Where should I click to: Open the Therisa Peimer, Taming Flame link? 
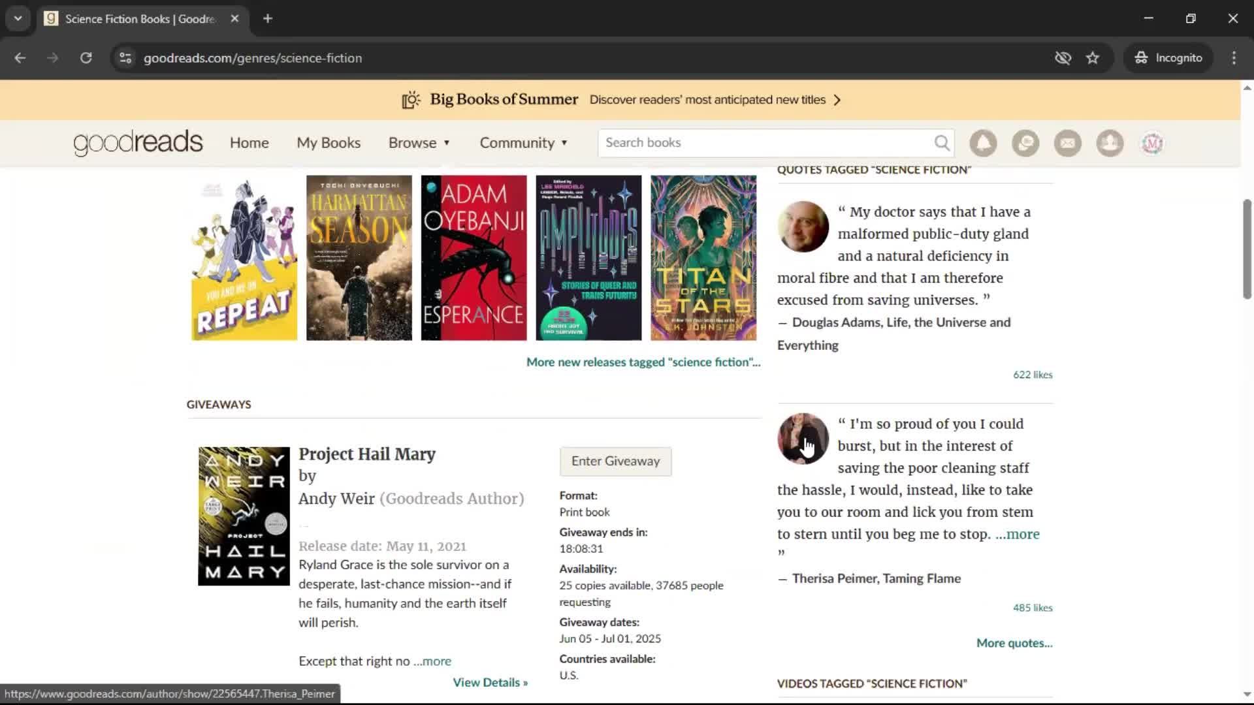coord(876,578)
